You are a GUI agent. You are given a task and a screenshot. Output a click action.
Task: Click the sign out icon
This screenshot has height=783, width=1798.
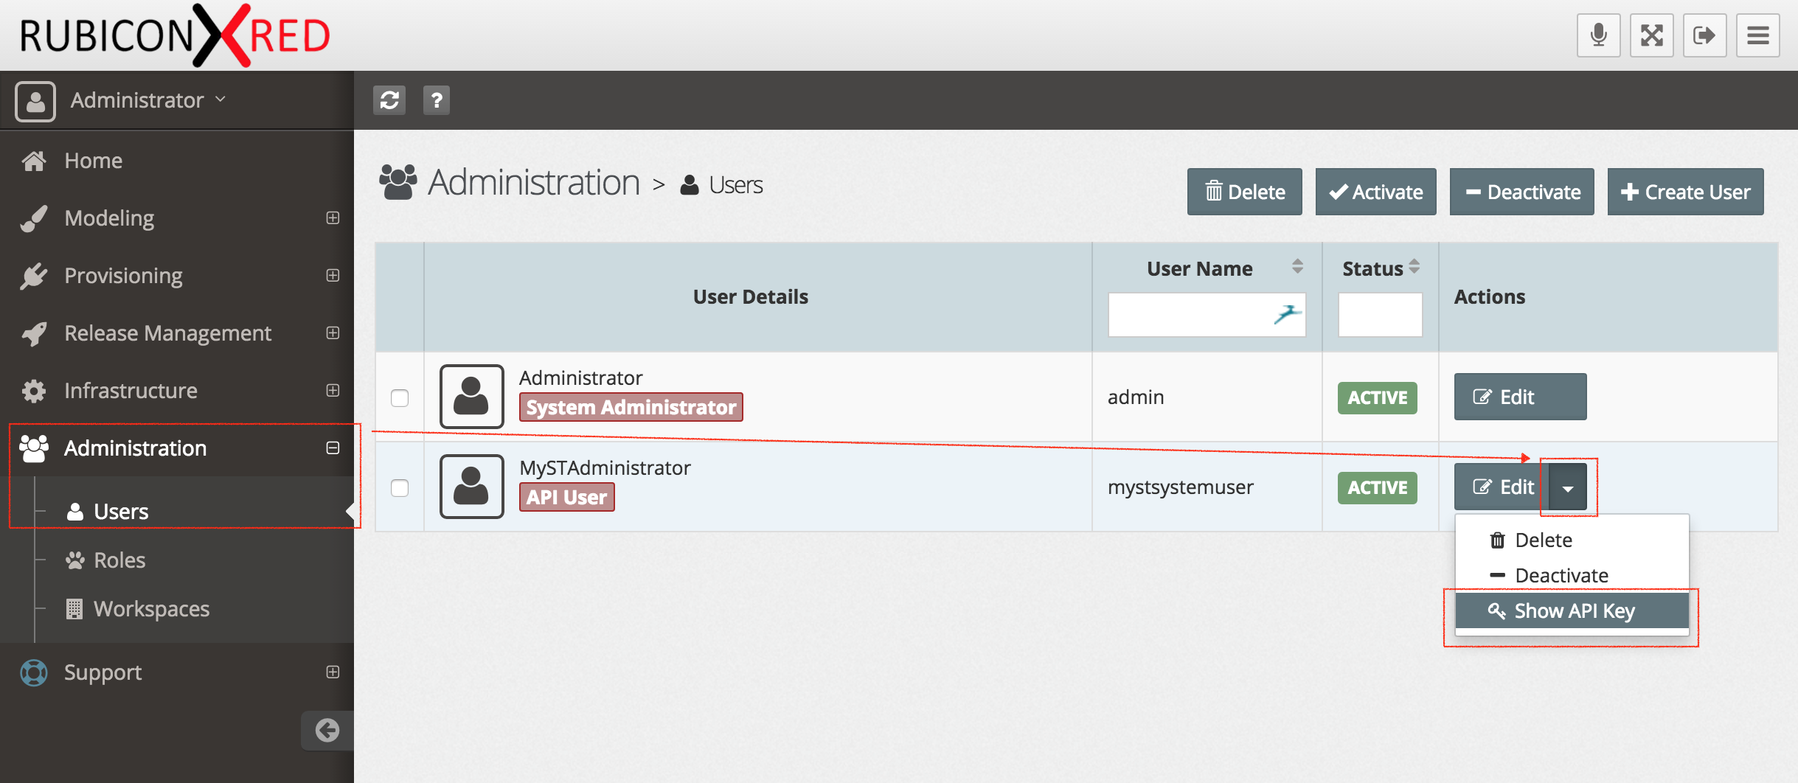coord(1704,35)
